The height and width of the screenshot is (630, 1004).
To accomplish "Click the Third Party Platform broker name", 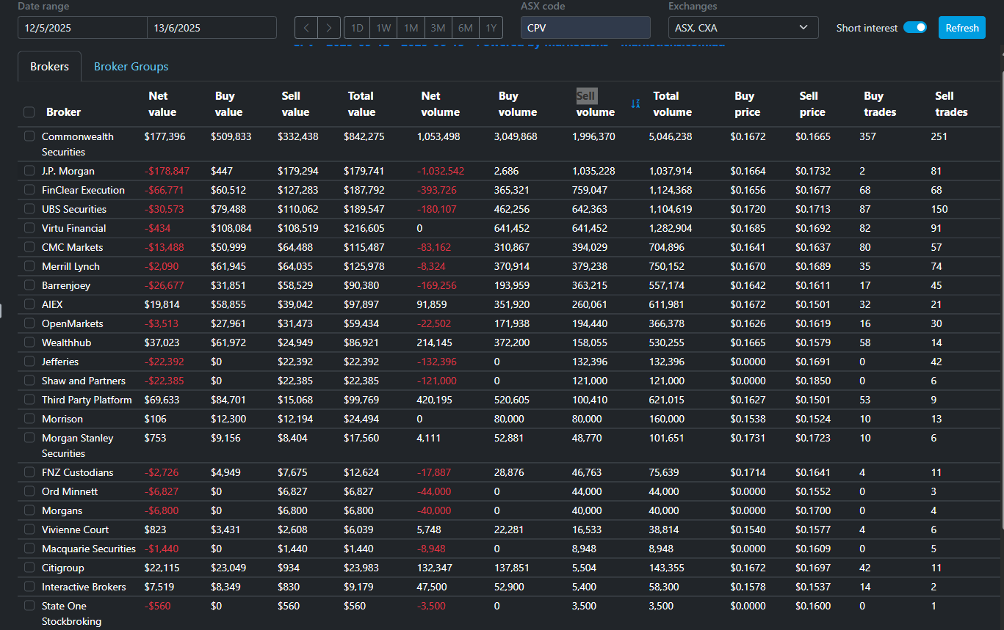I will 87,400.
